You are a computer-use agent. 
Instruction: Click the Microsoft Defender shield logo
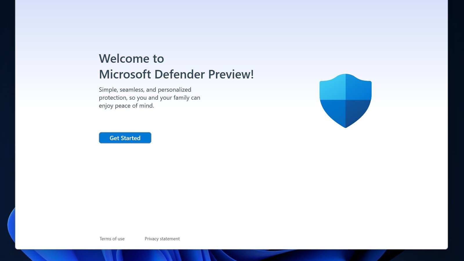(x=345, y=101)
